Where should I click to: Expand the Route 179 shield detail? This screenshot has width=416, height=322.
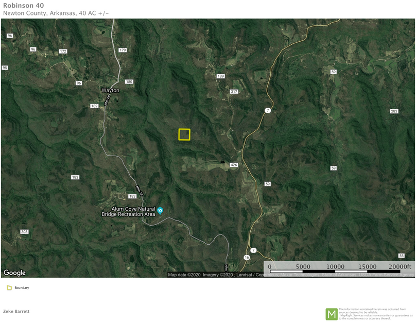pyautogui.click(x=123, y=49)
